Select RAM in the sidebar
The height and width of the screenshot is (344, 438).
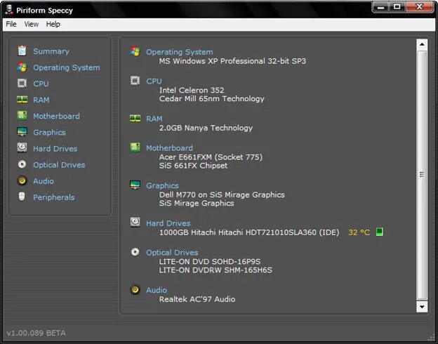point(41,100)
